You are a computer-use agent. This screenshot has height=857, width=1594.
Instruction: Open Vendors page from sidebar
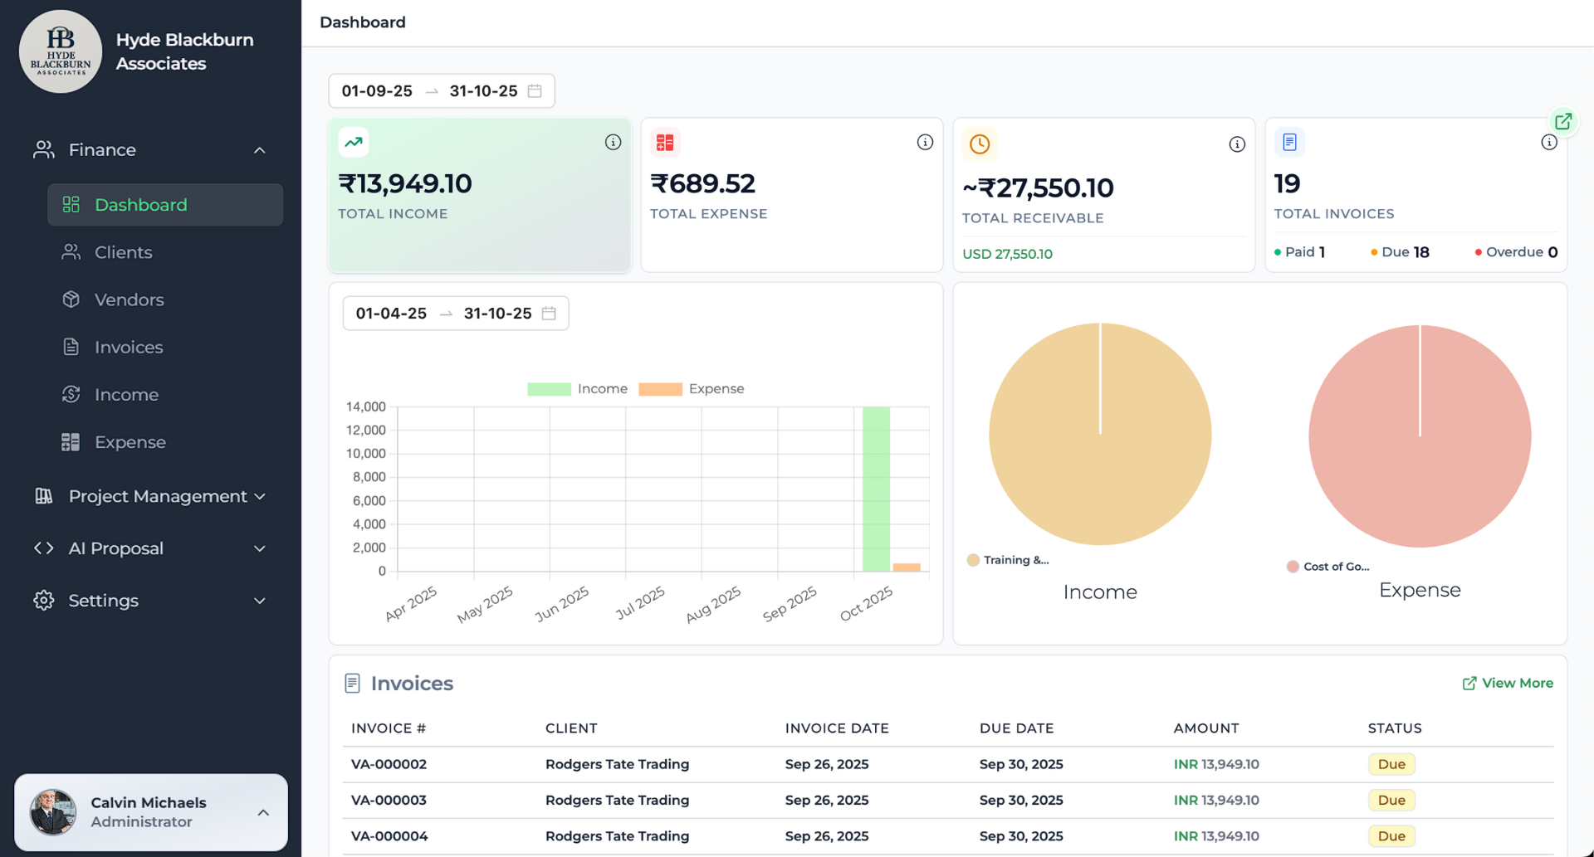pos(129,299)
